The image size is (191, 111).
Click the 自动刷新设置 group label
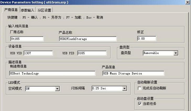pos(147,82)
